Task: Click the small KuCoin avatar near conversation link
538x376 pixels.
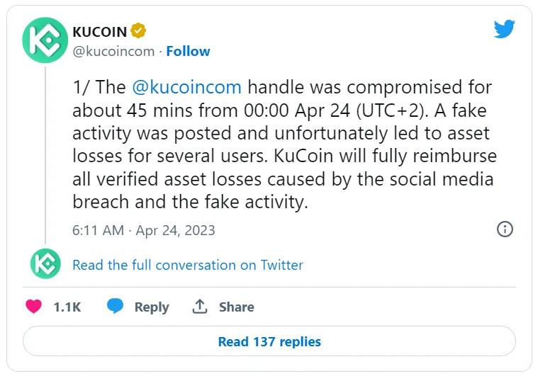Action: coord(45,264)
